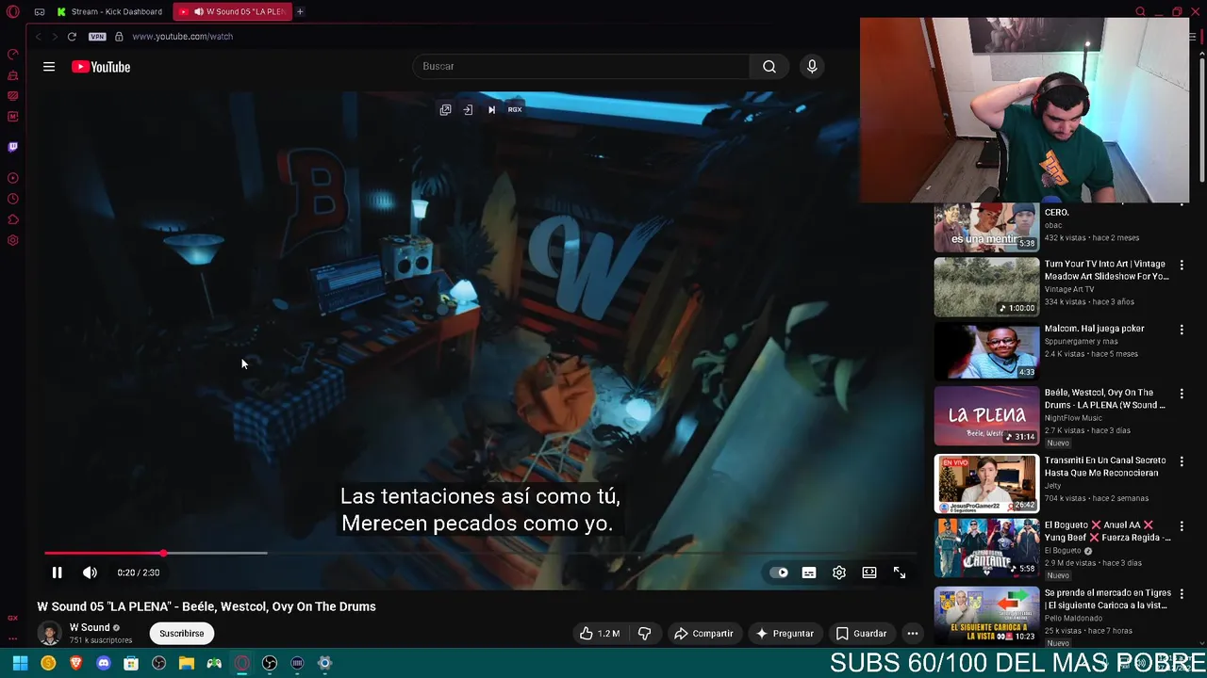1207x678 pixels.
Task: Open Extensions cube icon in the sidebar
Action: (x=13, y=219)
